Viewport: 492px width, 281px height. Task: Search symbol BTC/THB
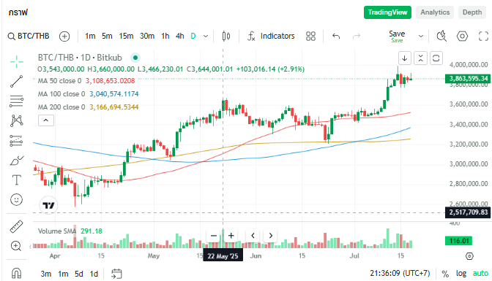point(29,36)
